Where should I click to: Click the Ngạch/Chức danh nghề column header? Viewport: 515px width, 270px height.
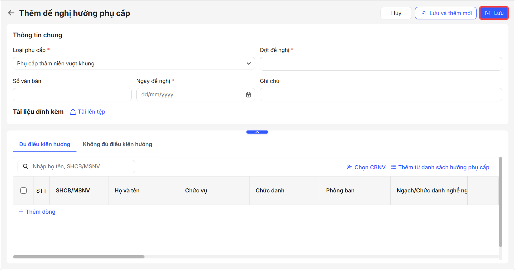tap(429, 191)
